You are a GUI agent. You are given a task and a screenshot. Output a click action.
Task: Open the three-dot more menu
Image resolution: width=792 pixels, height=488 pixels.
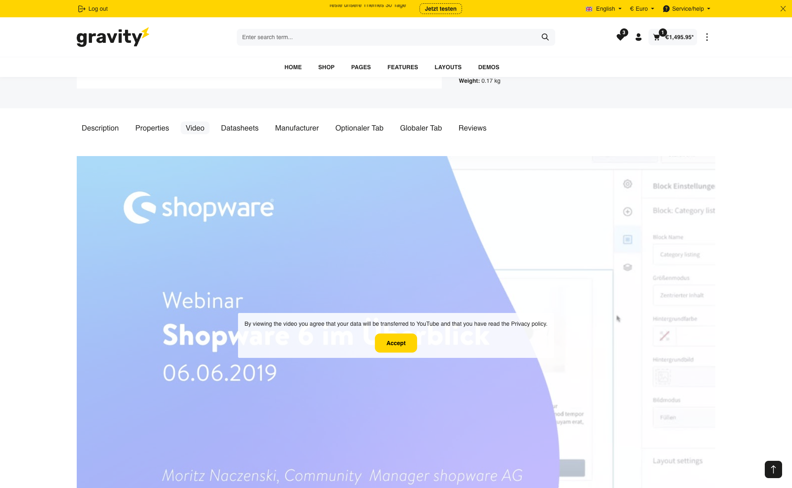[707, 37]
